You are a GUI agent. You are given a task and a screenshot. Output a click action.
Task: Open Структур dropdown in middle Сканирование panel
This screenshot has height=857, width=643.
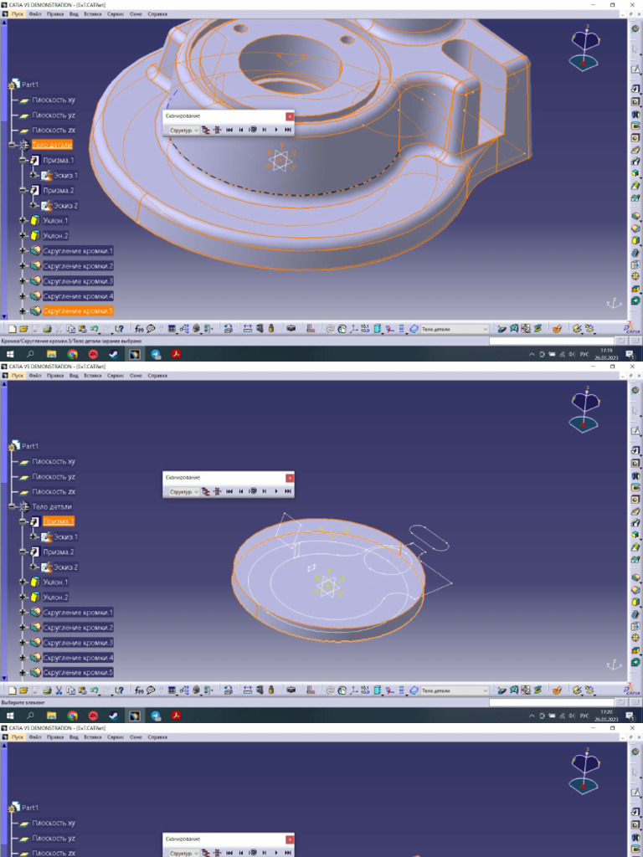pos(183,491)
